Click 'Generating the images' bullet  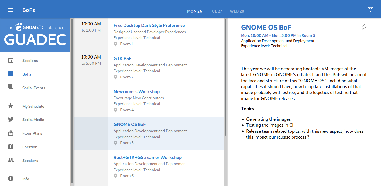pyautogui.click(x=268, y=119)
